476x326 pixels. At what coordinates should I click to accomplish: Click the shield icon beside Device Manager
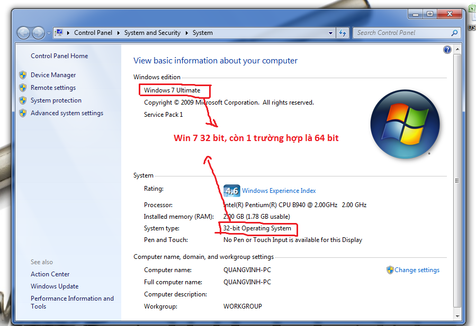click(x=23, y=75)
